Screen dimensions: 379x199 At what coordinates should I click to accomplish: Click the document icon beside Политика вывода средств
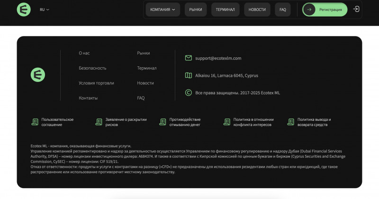(290, 122)
